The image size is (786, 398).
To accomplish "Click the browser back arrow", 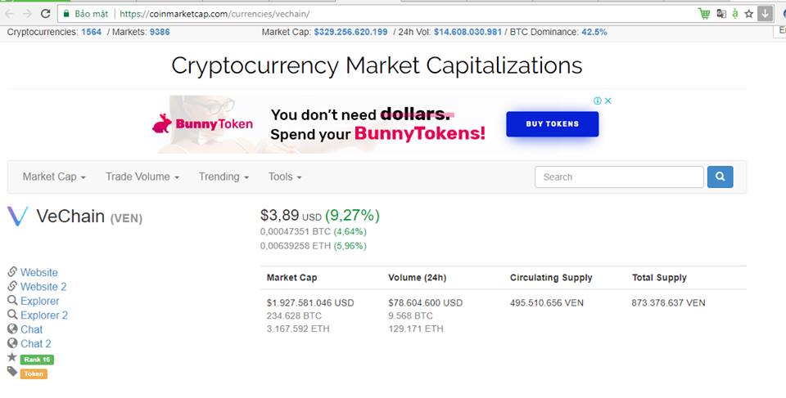I will tap(9, 14).
